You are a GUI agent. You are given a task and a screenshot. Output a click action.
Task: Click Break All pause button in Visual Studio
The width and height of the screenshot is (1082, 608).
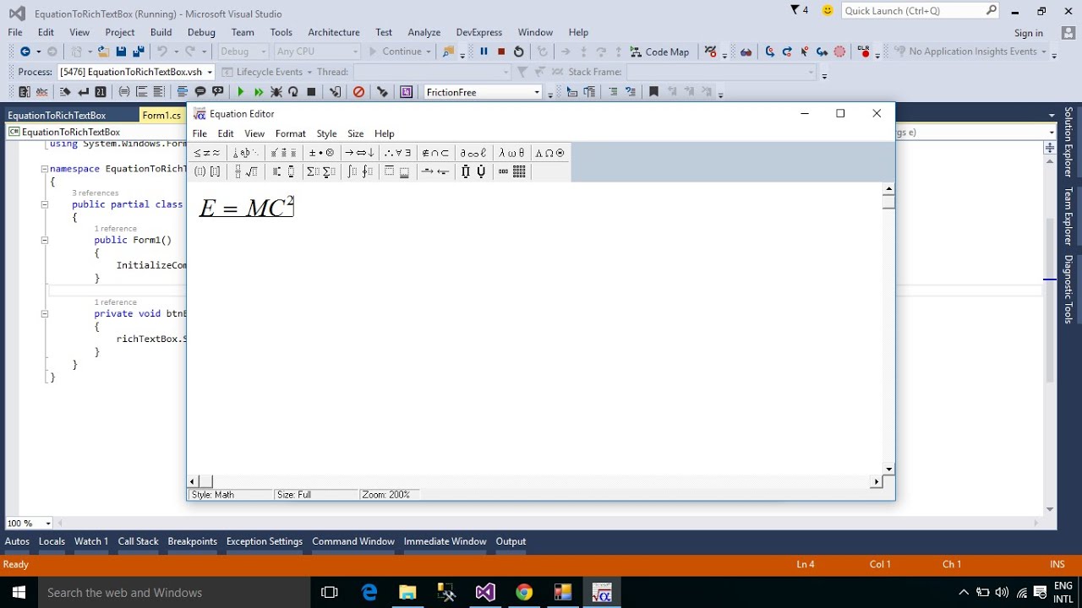484,52
